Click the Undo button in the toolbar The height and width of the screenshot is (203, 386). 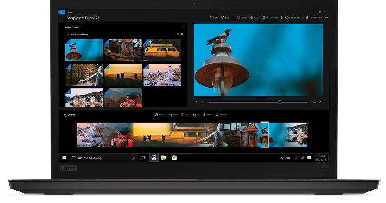click(x=213, y=18)
